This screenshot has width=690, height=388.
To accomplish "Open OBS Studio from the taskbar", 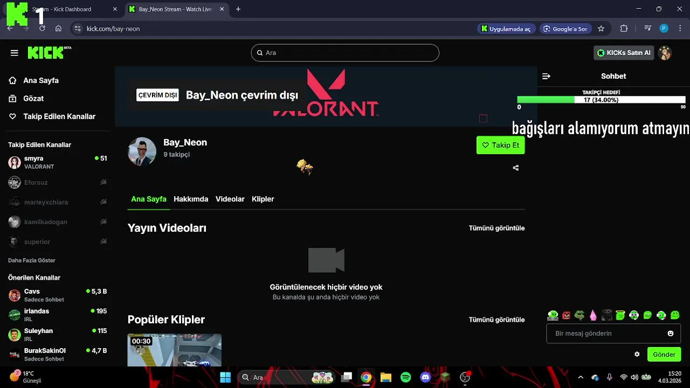I will point(465,377).
